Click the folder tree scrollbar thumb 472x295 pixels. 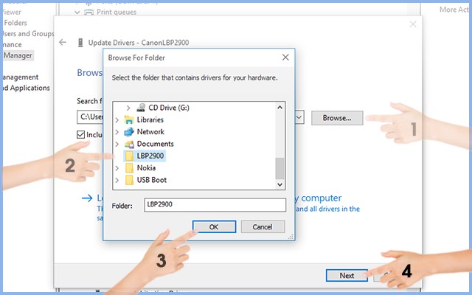[x=280, y=169]
